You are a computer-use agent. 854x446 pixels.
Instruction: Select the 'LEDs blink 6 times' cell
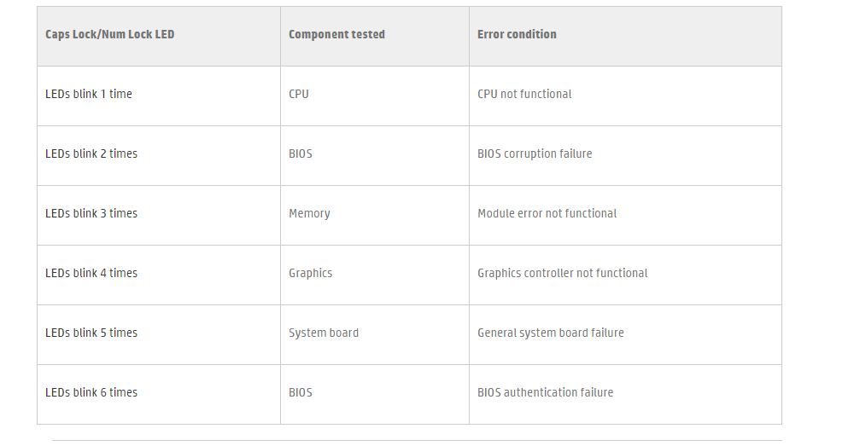point(91,392)
